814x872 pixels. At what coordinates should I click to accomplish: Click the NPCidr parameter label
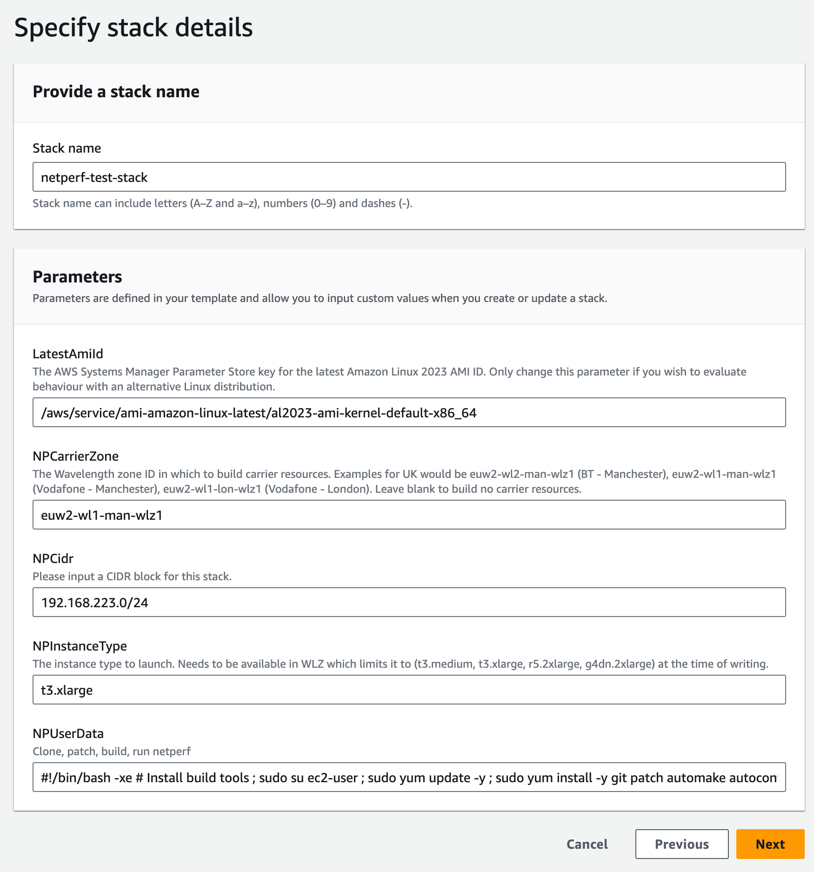[x=53, y=558]
